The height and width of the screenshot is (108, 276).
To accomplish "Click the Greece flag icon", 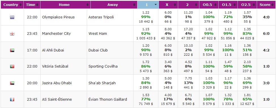I will [12, 17].
